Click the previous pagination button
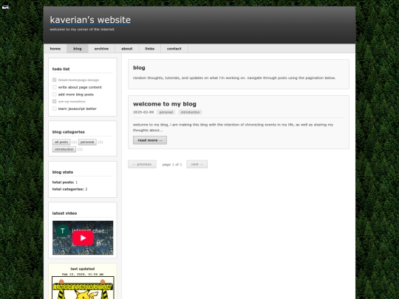 click(x=143, y=164)
